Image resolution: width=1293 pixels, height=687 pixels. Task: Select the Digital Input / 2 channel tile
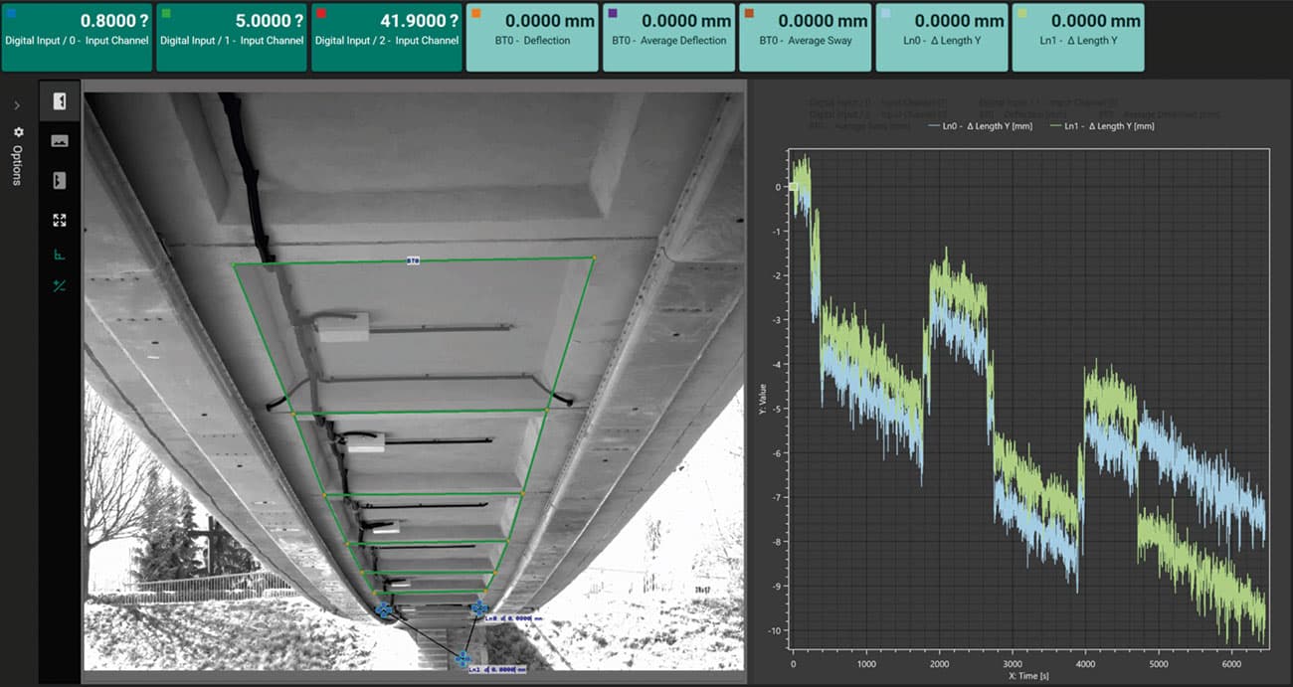pyautogui.click(x=387, y=38)
